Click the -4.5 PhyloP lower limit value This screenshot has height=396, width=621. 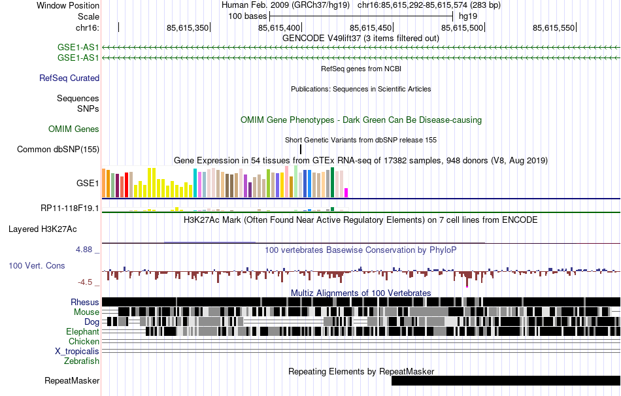(85, 282)
